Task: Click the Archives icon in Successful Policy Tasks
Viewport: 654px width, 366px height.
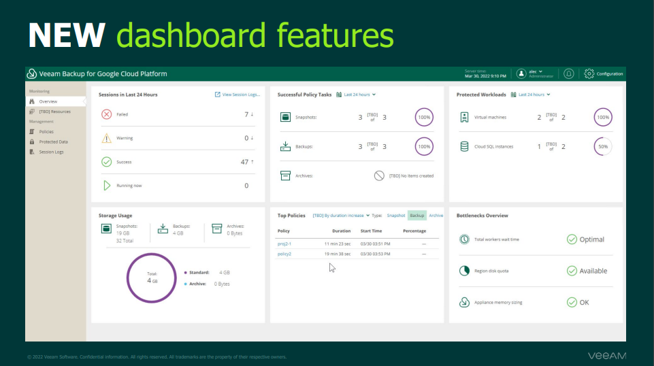Action: coord(285,176)
